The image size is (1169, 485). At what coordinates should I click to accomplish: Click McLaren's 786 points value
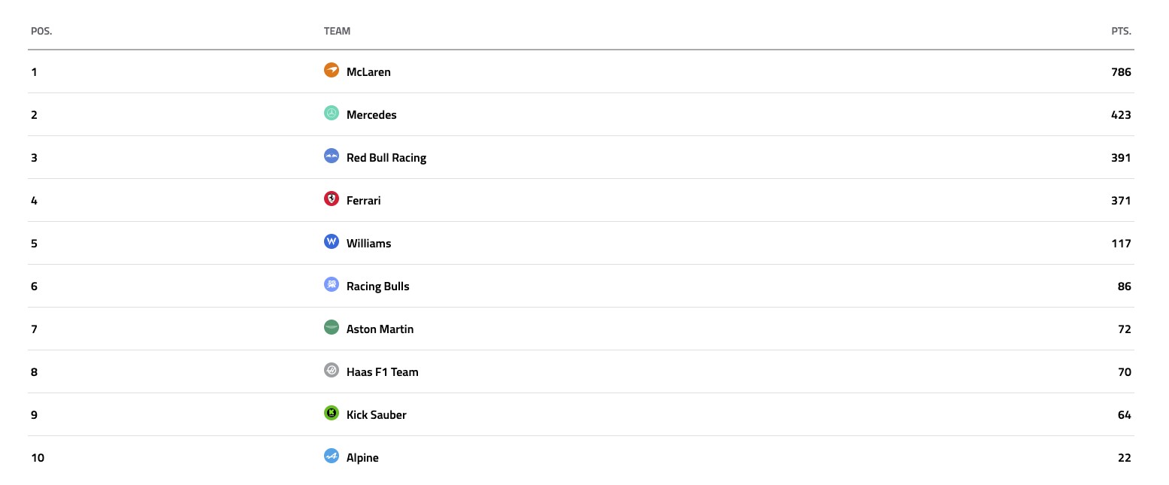[1121, 72]
